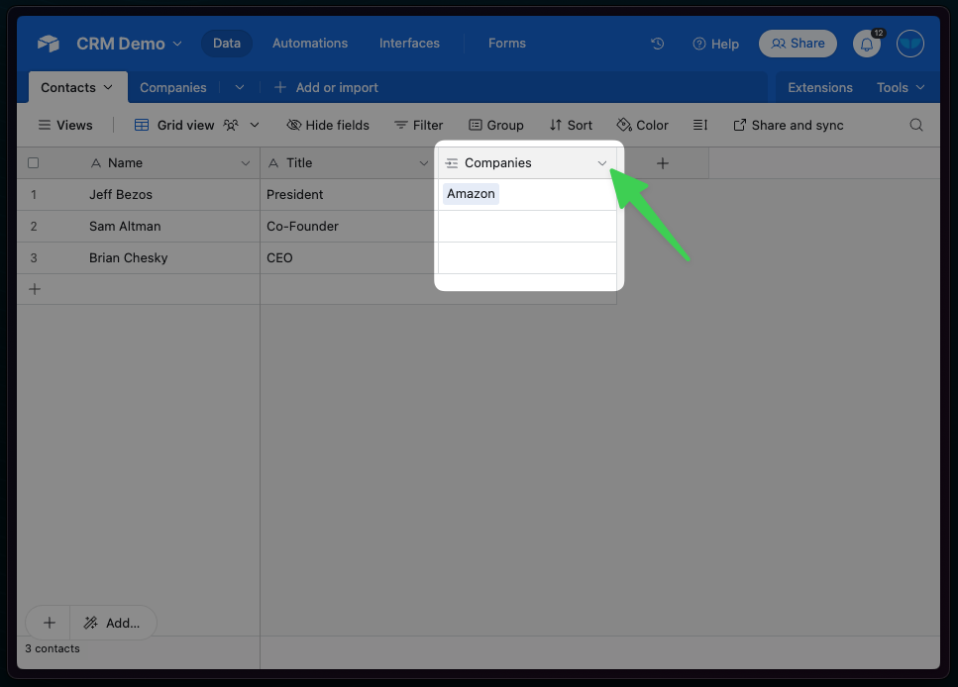The width and height of the screenshot is (958, 687).
Task: Click the Add... magic wand button
Action: [x=113, y=623]
